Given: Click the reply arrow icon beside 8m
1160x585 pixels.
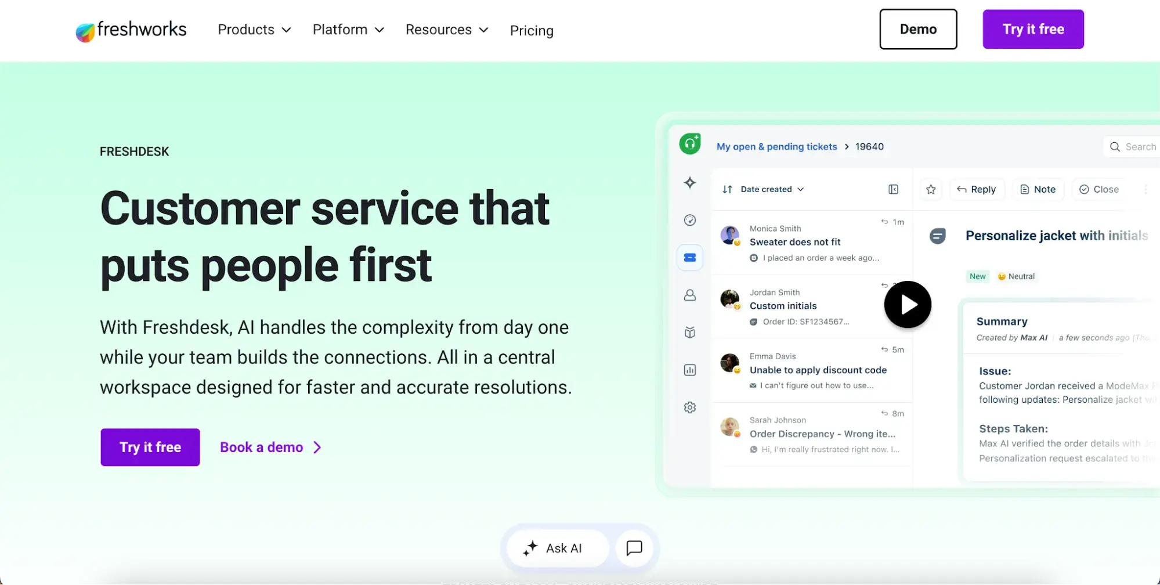Looking at the screenshot, I should coord(884,413).
